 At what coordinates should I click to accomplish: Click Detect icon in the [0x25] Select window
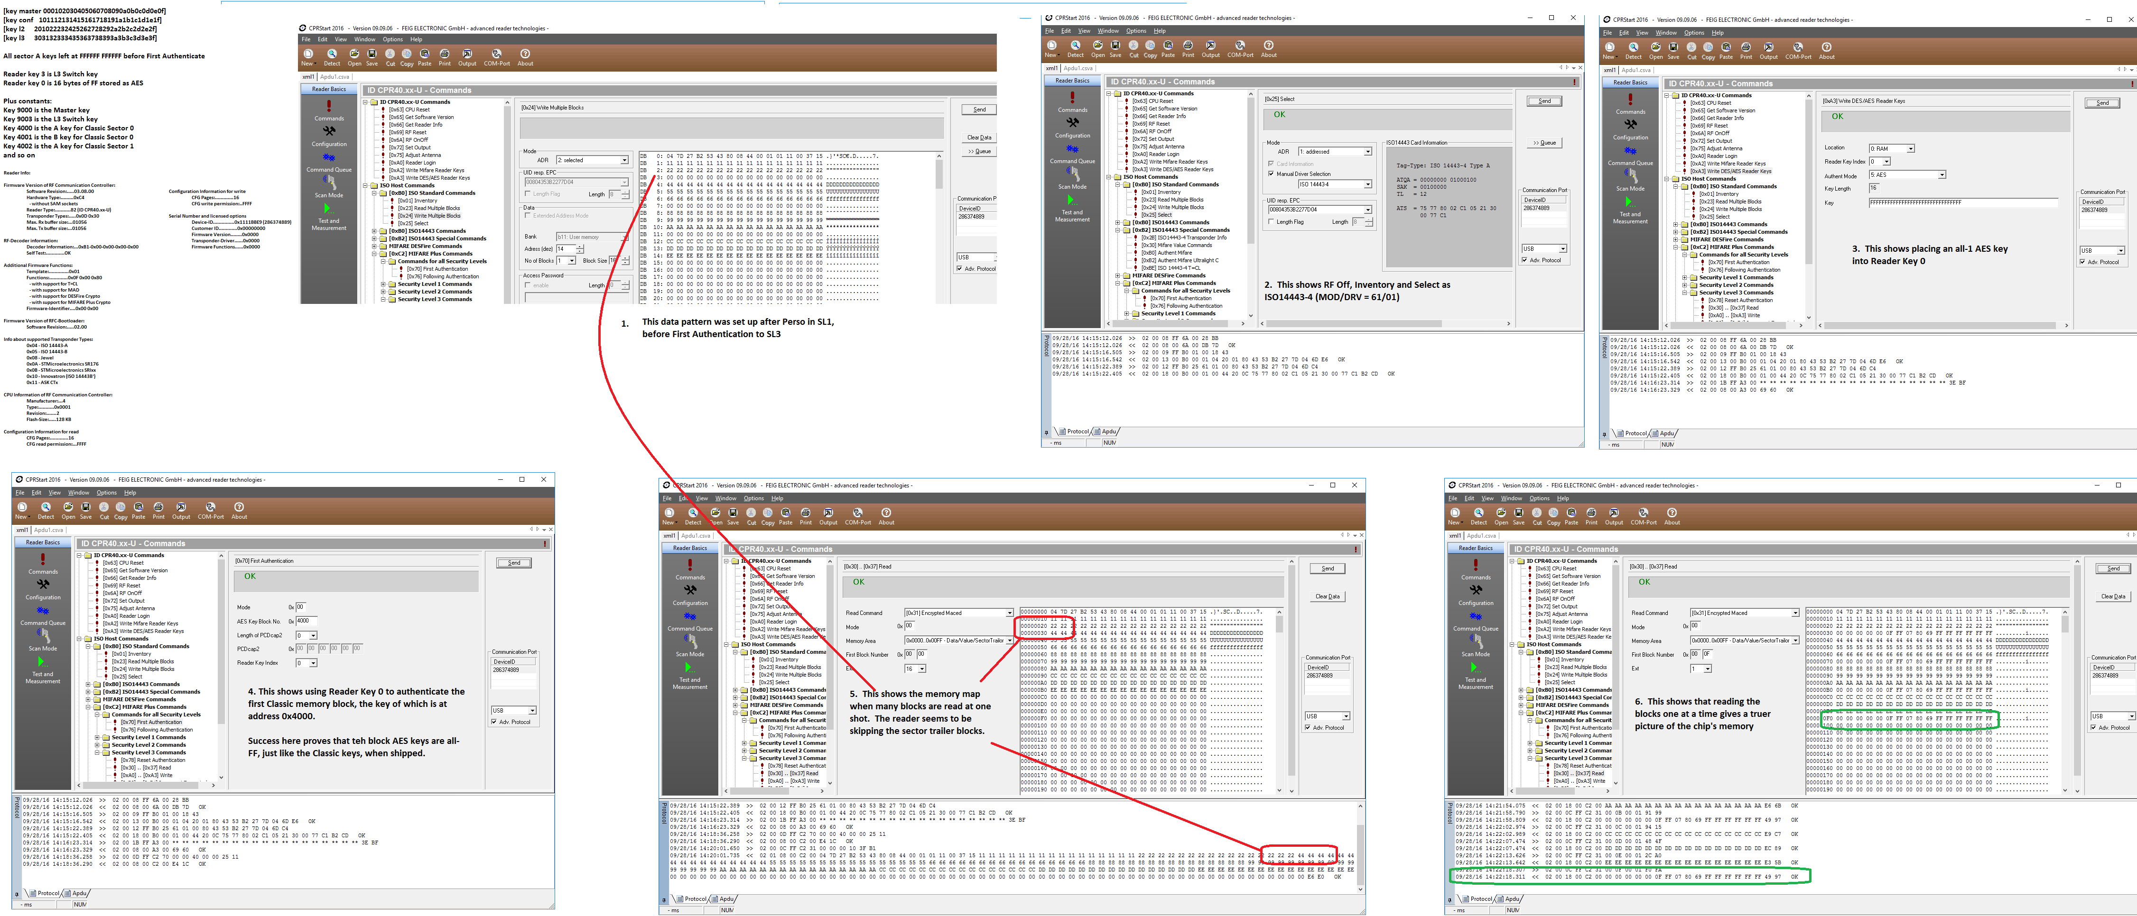(1075, 46)
